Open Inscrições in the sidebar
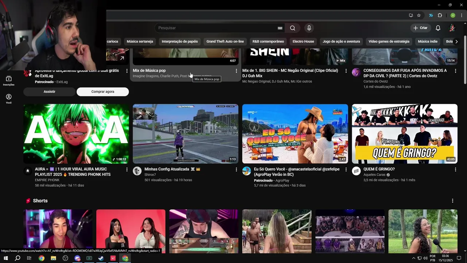The width and height of the screenshot is (467, 263). [9, 81]
